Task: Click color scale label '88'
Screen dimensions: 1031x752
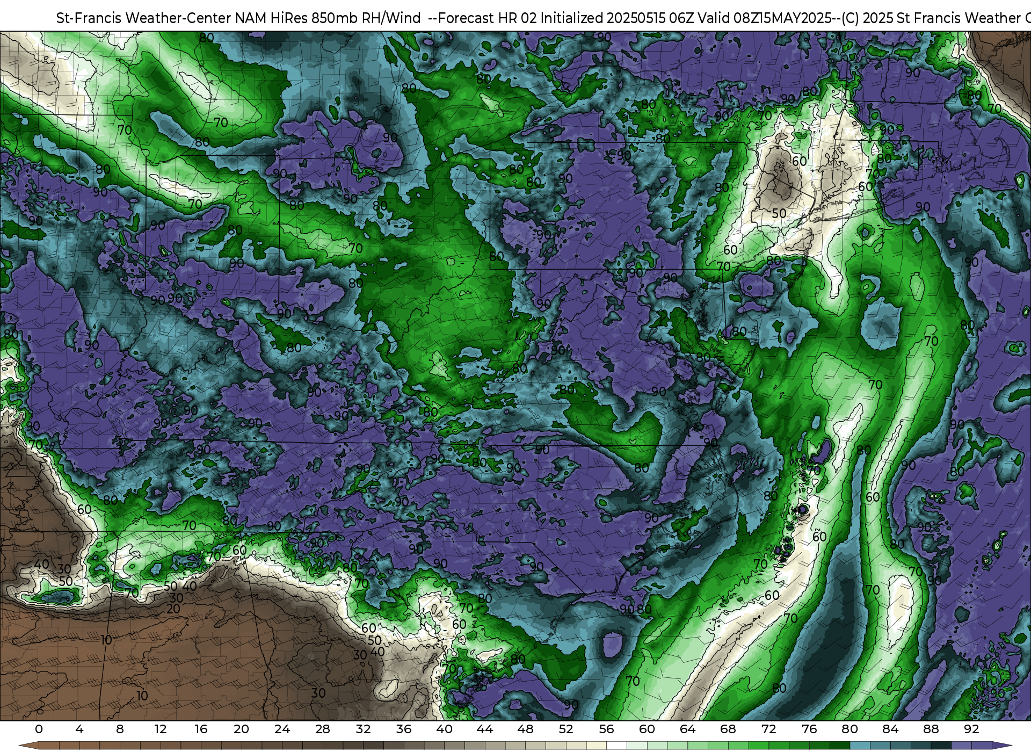Action: click(x=931, y=729)
